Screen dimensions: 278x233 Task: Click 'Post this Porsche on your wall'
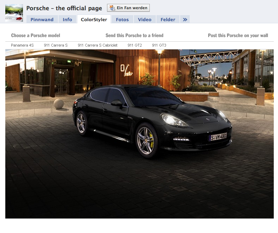pyautogui.click(x=238, y=35)
